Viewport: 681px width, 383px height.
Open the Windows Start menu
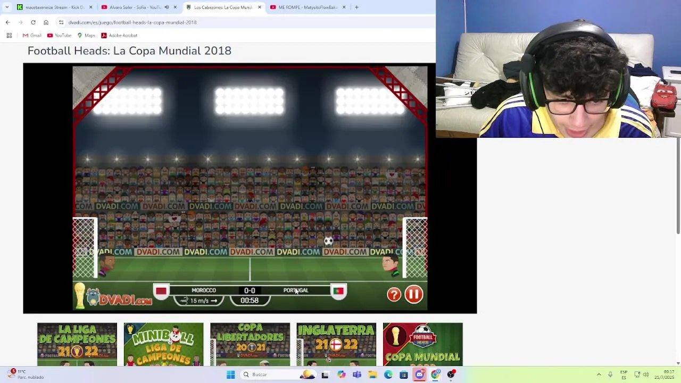pyautogui.click(x=230, y=374)
